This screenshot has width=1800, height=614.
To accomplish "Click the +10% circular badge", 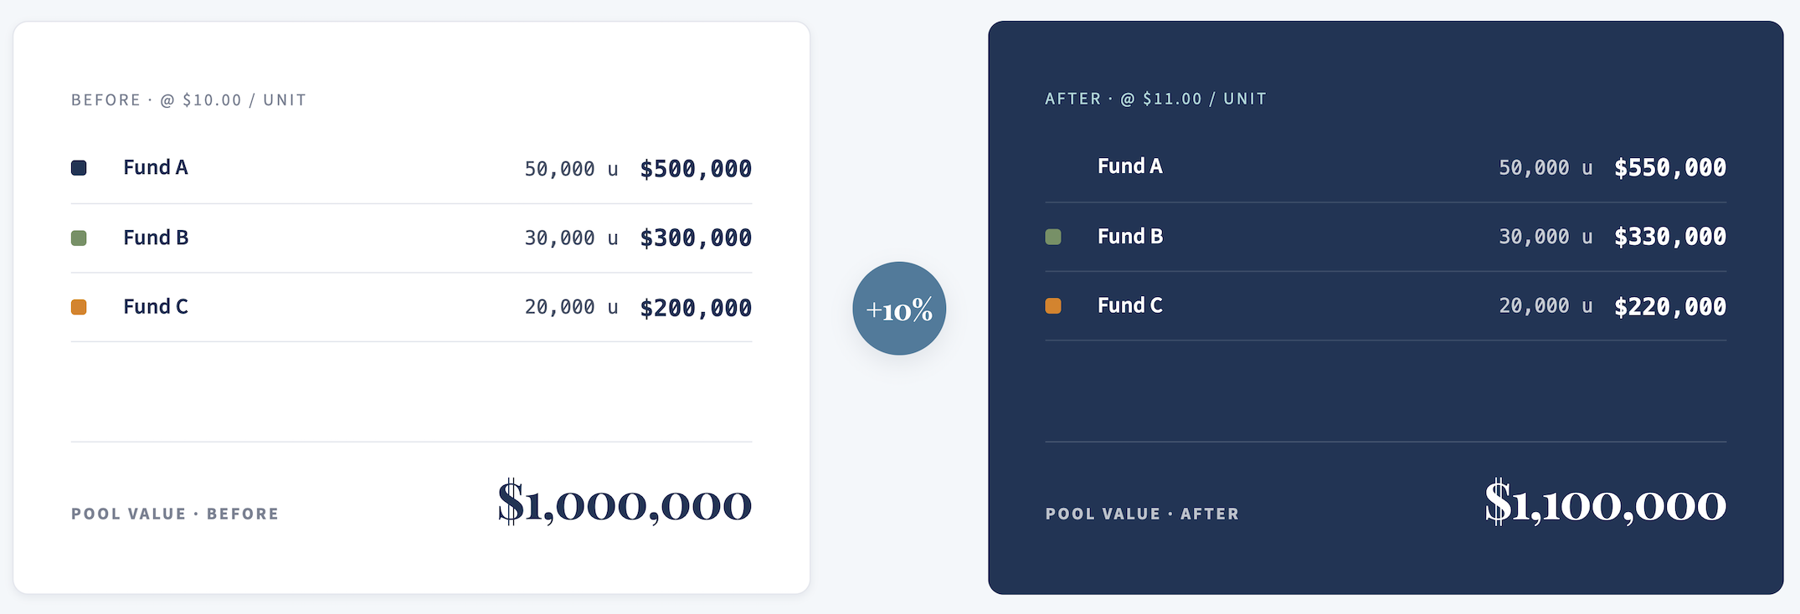I will click(899, 309).
